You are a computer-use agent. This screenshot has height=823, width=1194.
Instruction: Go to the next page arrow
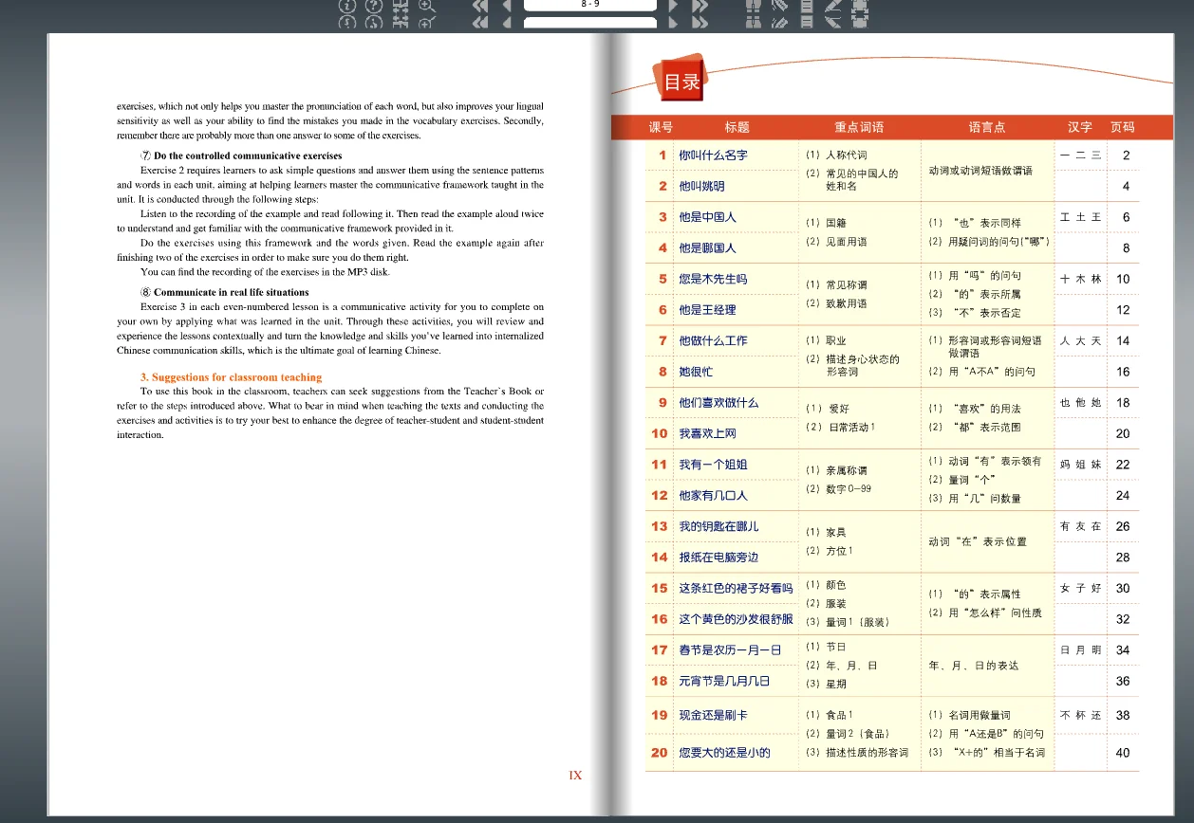(x=673, y=6)
